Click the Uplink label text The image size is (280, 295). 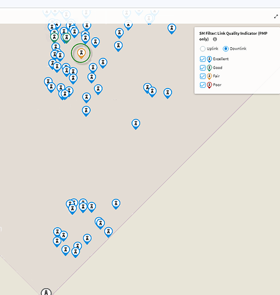point(212,48)
